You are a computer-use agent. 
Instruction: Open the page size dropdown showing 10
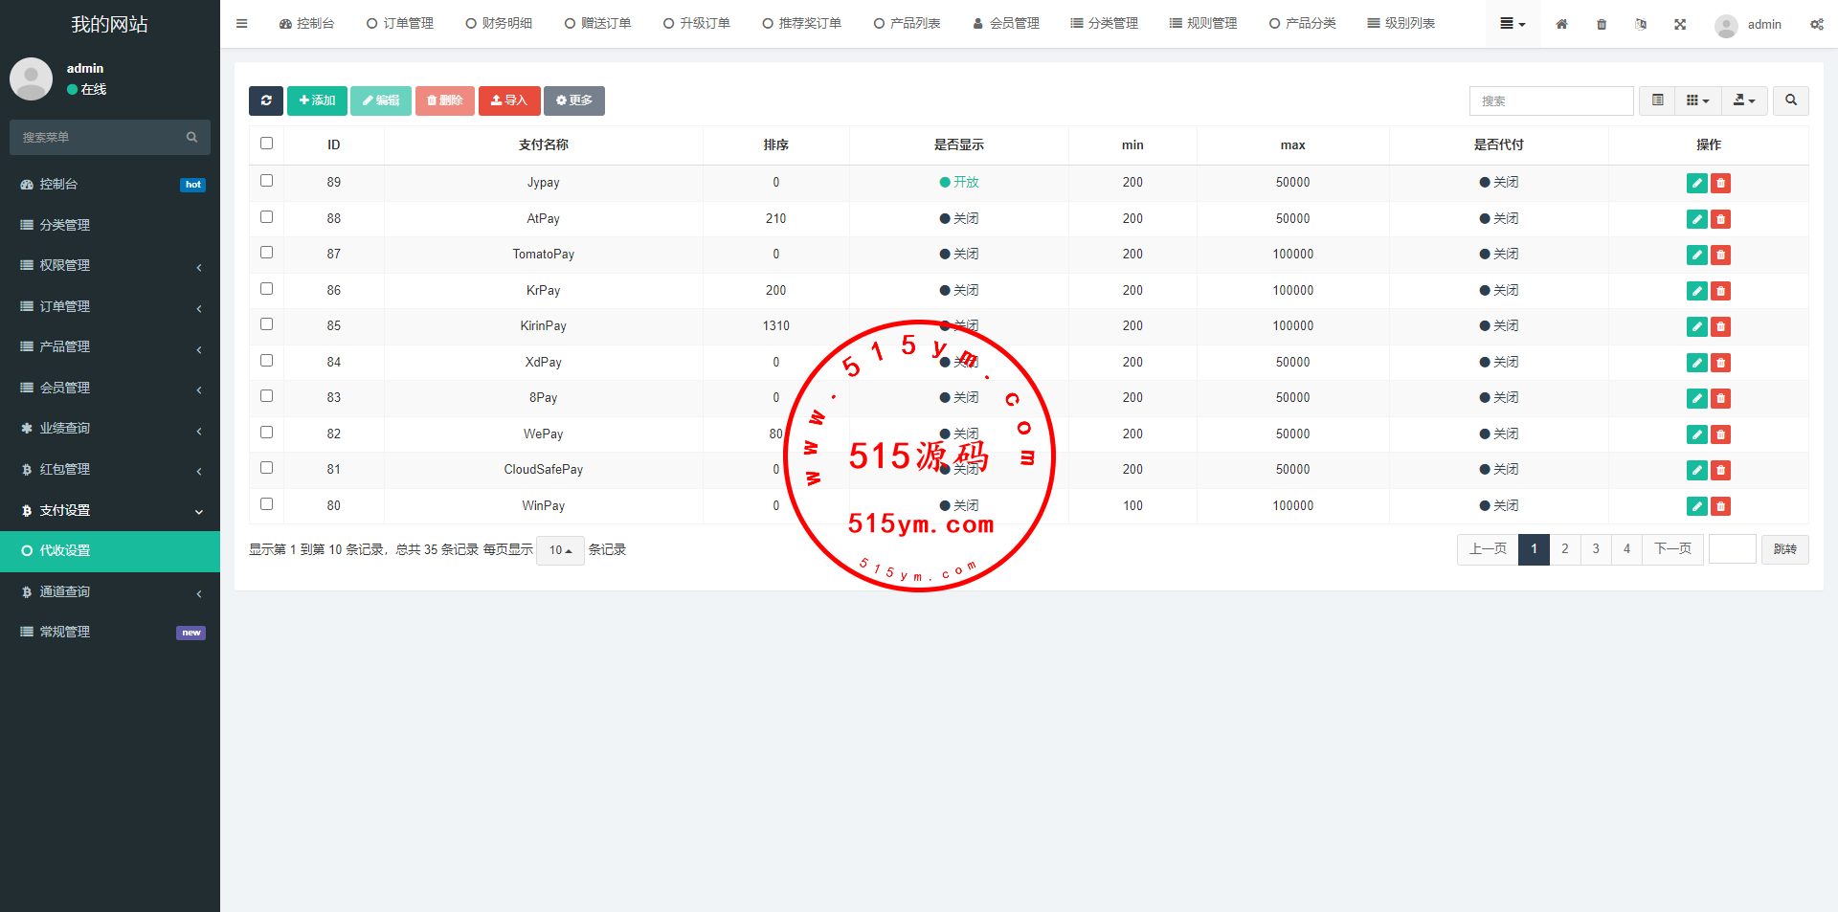(560, 550)
